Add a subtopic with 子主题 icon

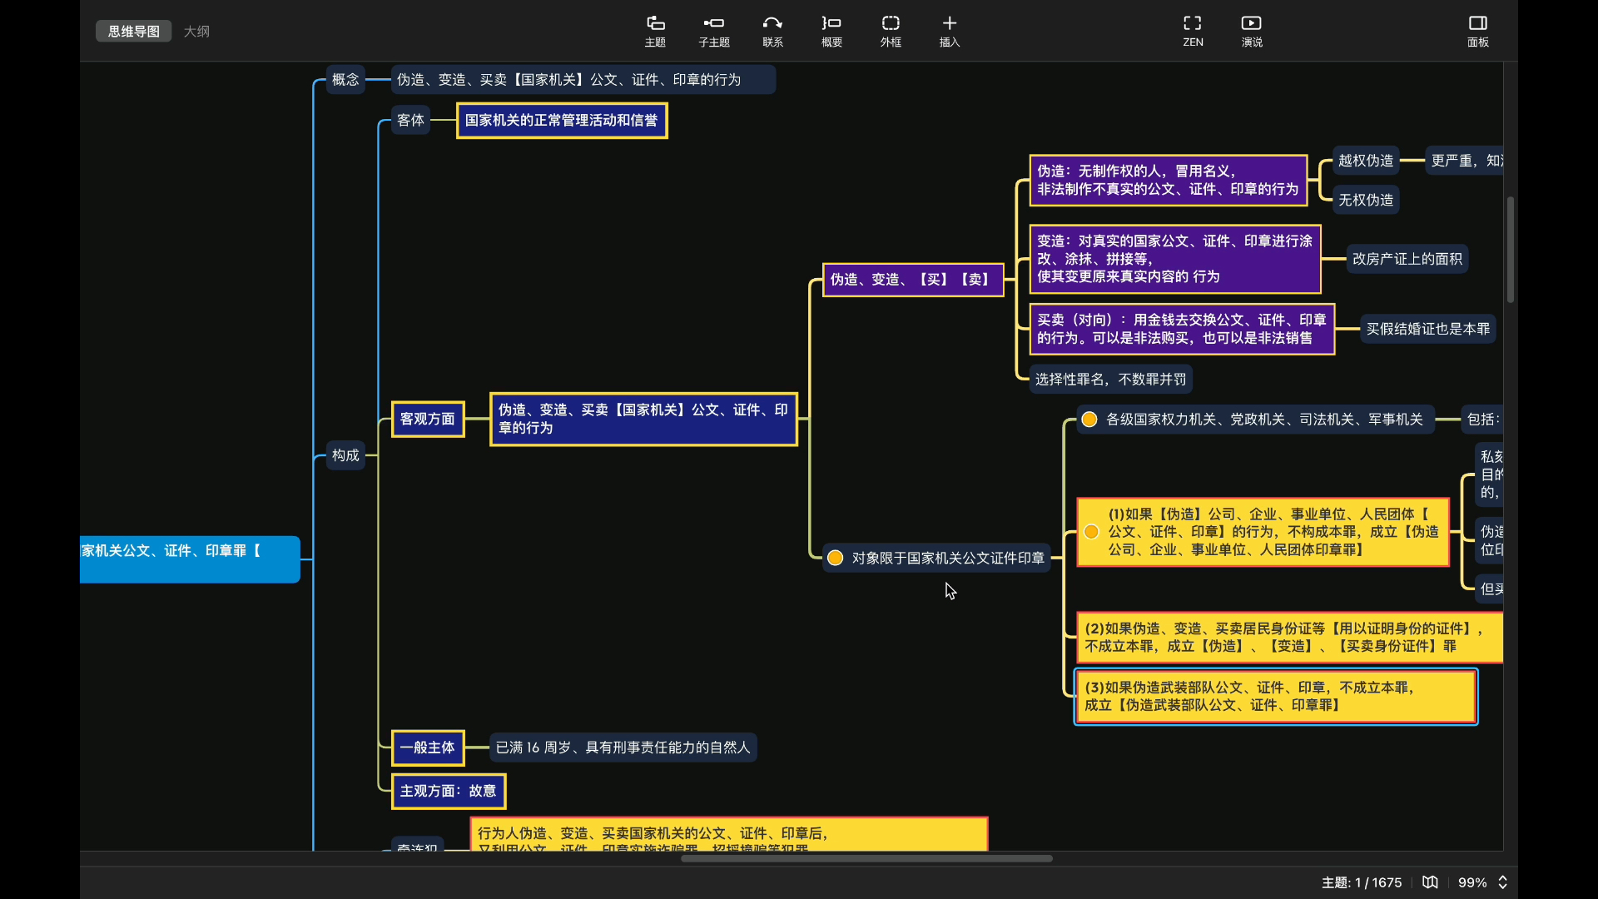point(713,31)
